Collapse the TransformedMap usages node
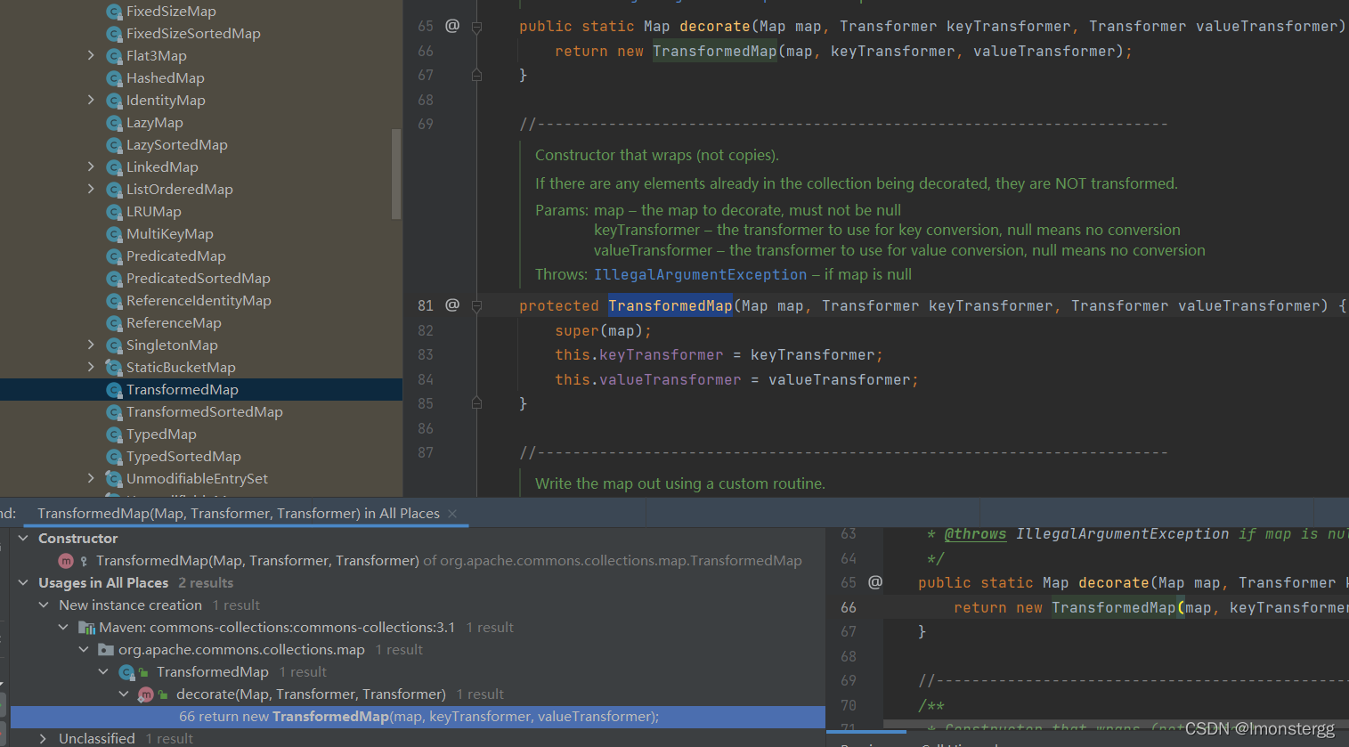The image size is (1349, 747). 104,671
